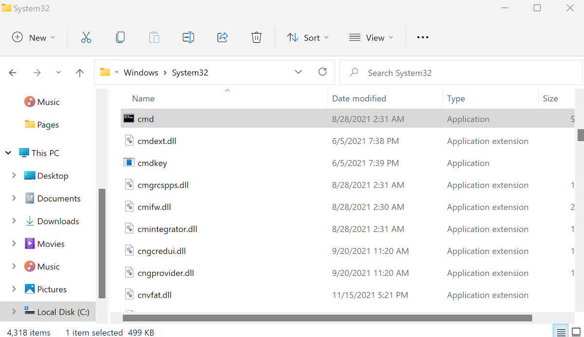This screenshot has height=337, width=584.
Task: Click the Cut icon in the toolbar
Action: click(x=86, y=37)
